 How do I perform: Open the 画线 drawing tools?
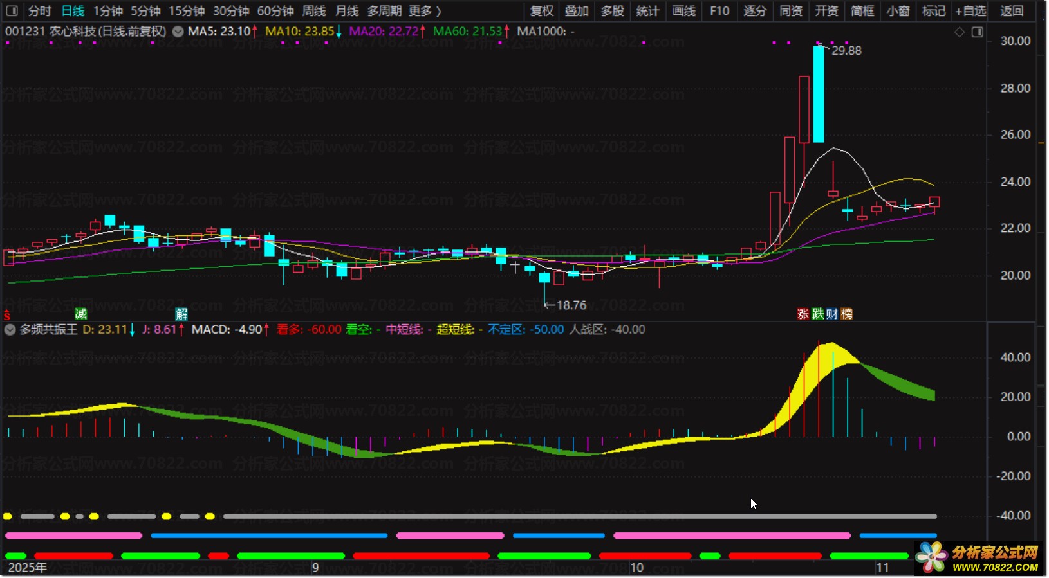pyautogui.click(x=683, y=11)
